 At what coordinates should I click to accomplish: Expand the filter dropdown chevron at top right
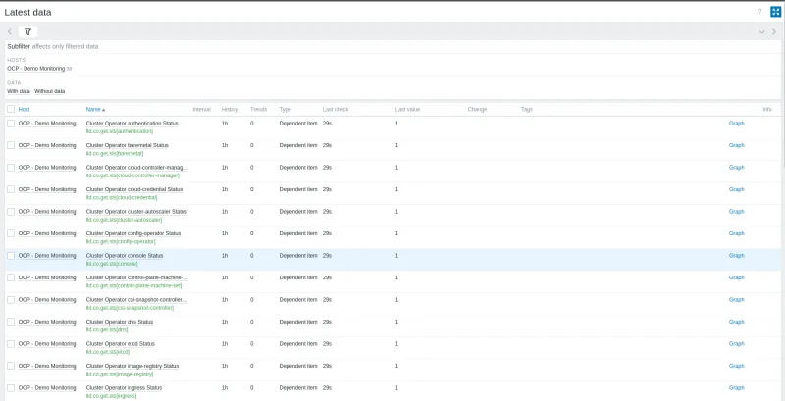click(761, 31)
